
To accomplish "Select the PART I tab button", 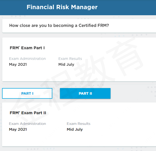I will 27,93.
